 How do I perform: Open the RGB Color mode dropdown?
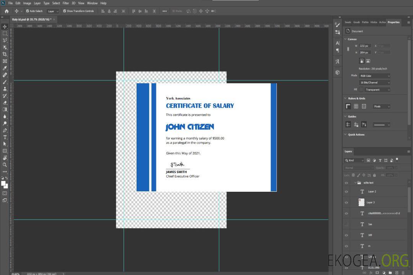(x=375, y=76)
